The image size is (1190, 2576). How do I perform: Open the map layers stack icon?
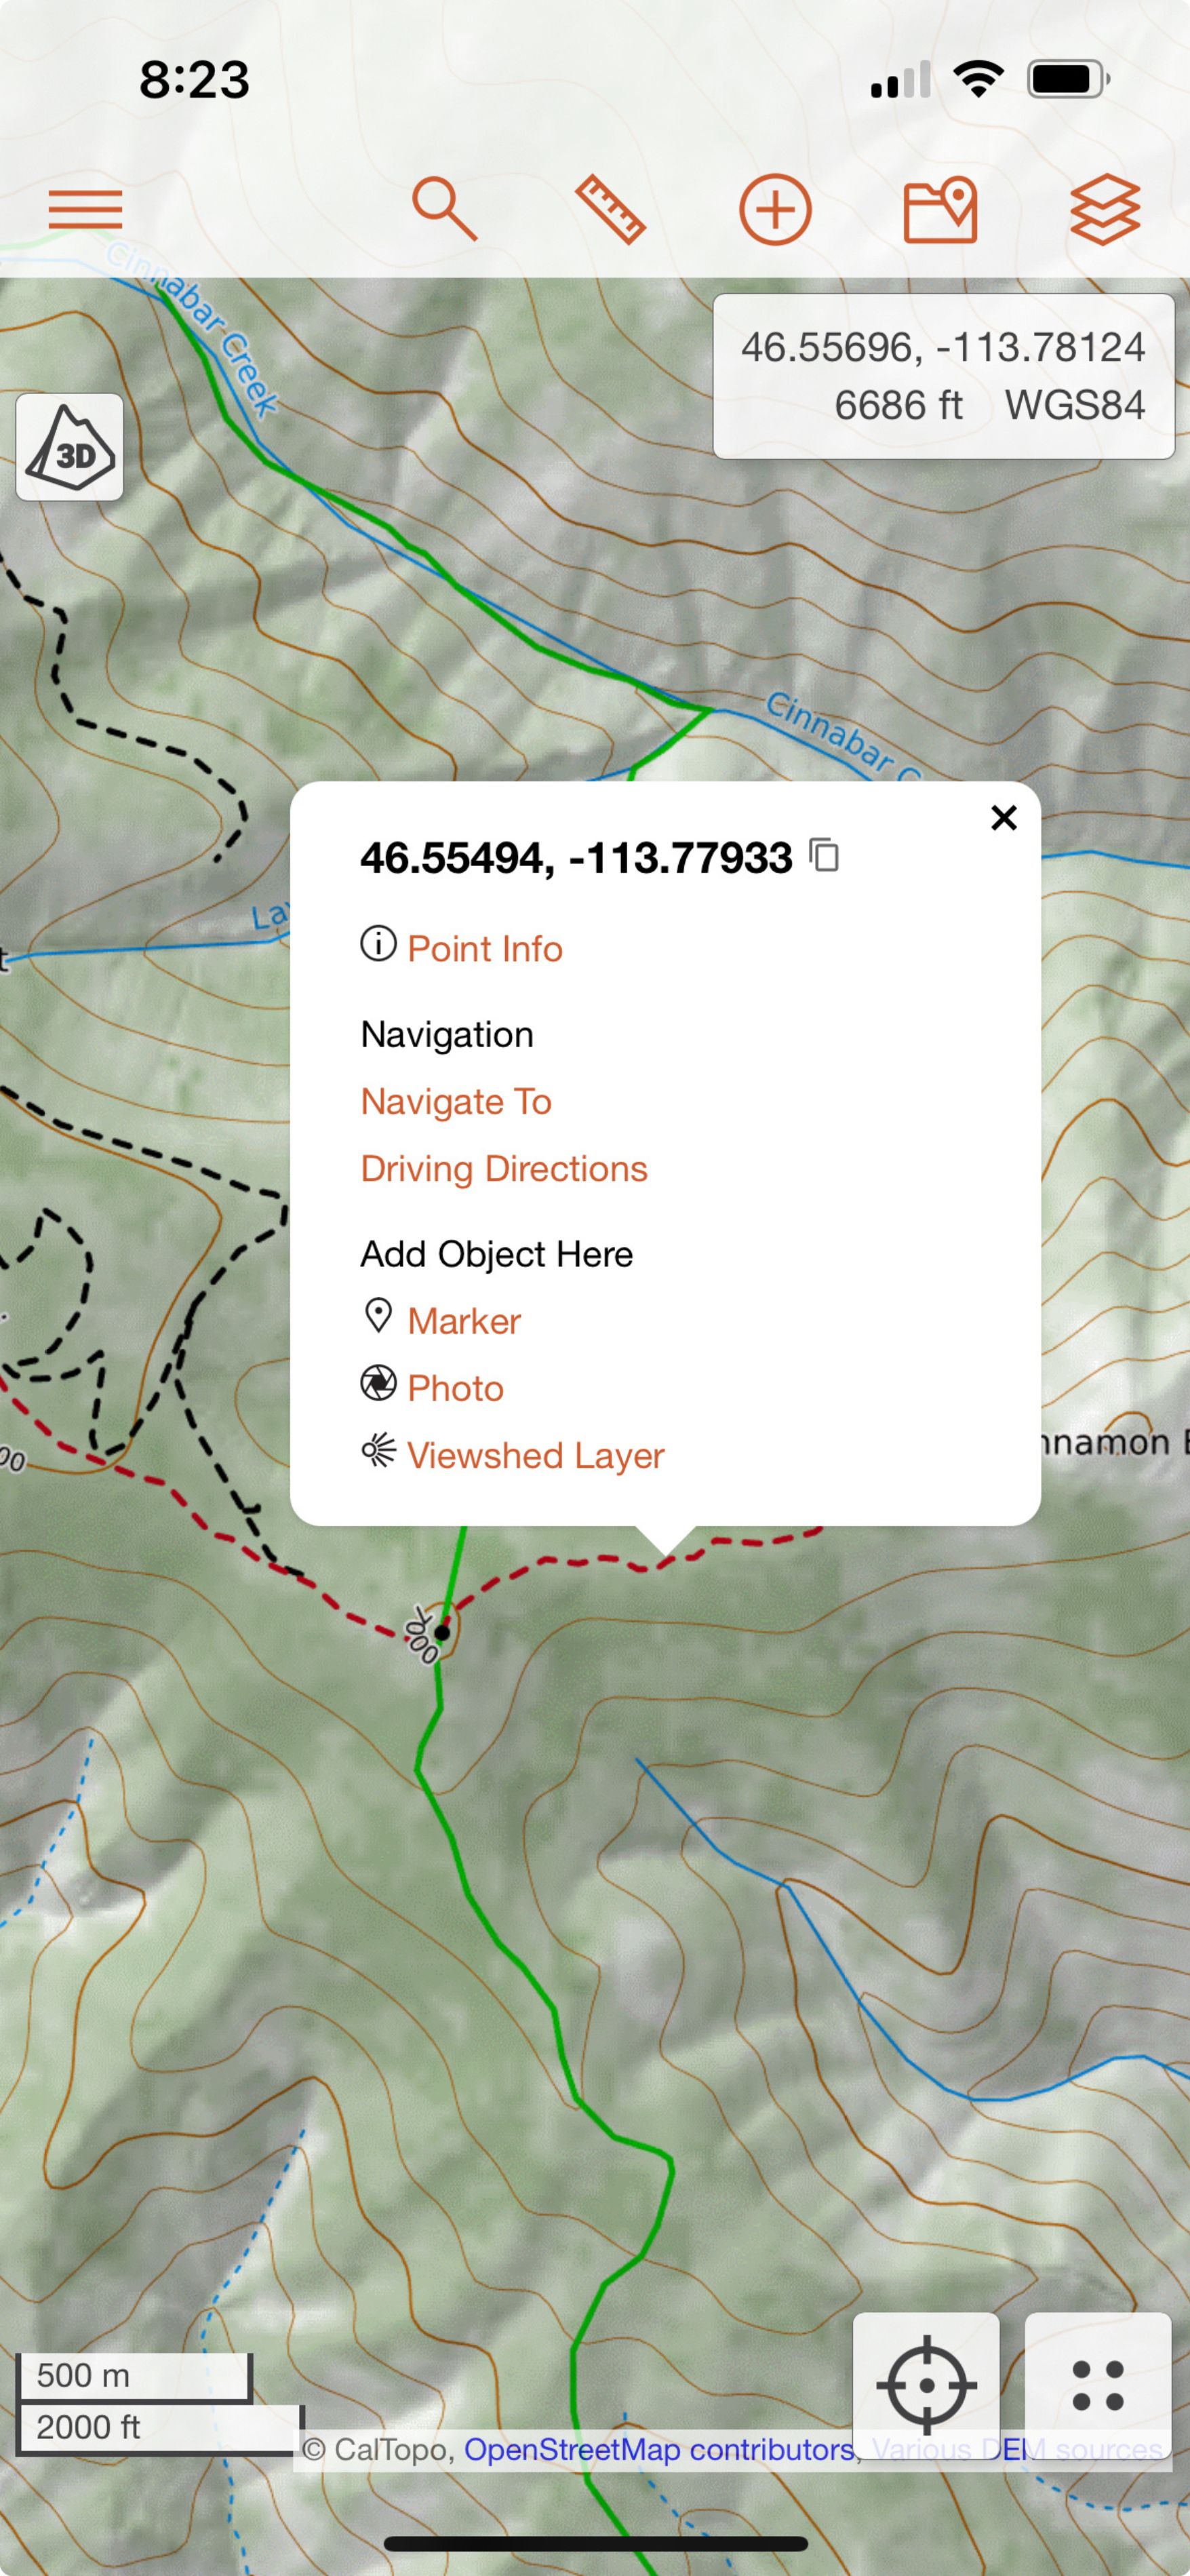tap(1105, 210)
